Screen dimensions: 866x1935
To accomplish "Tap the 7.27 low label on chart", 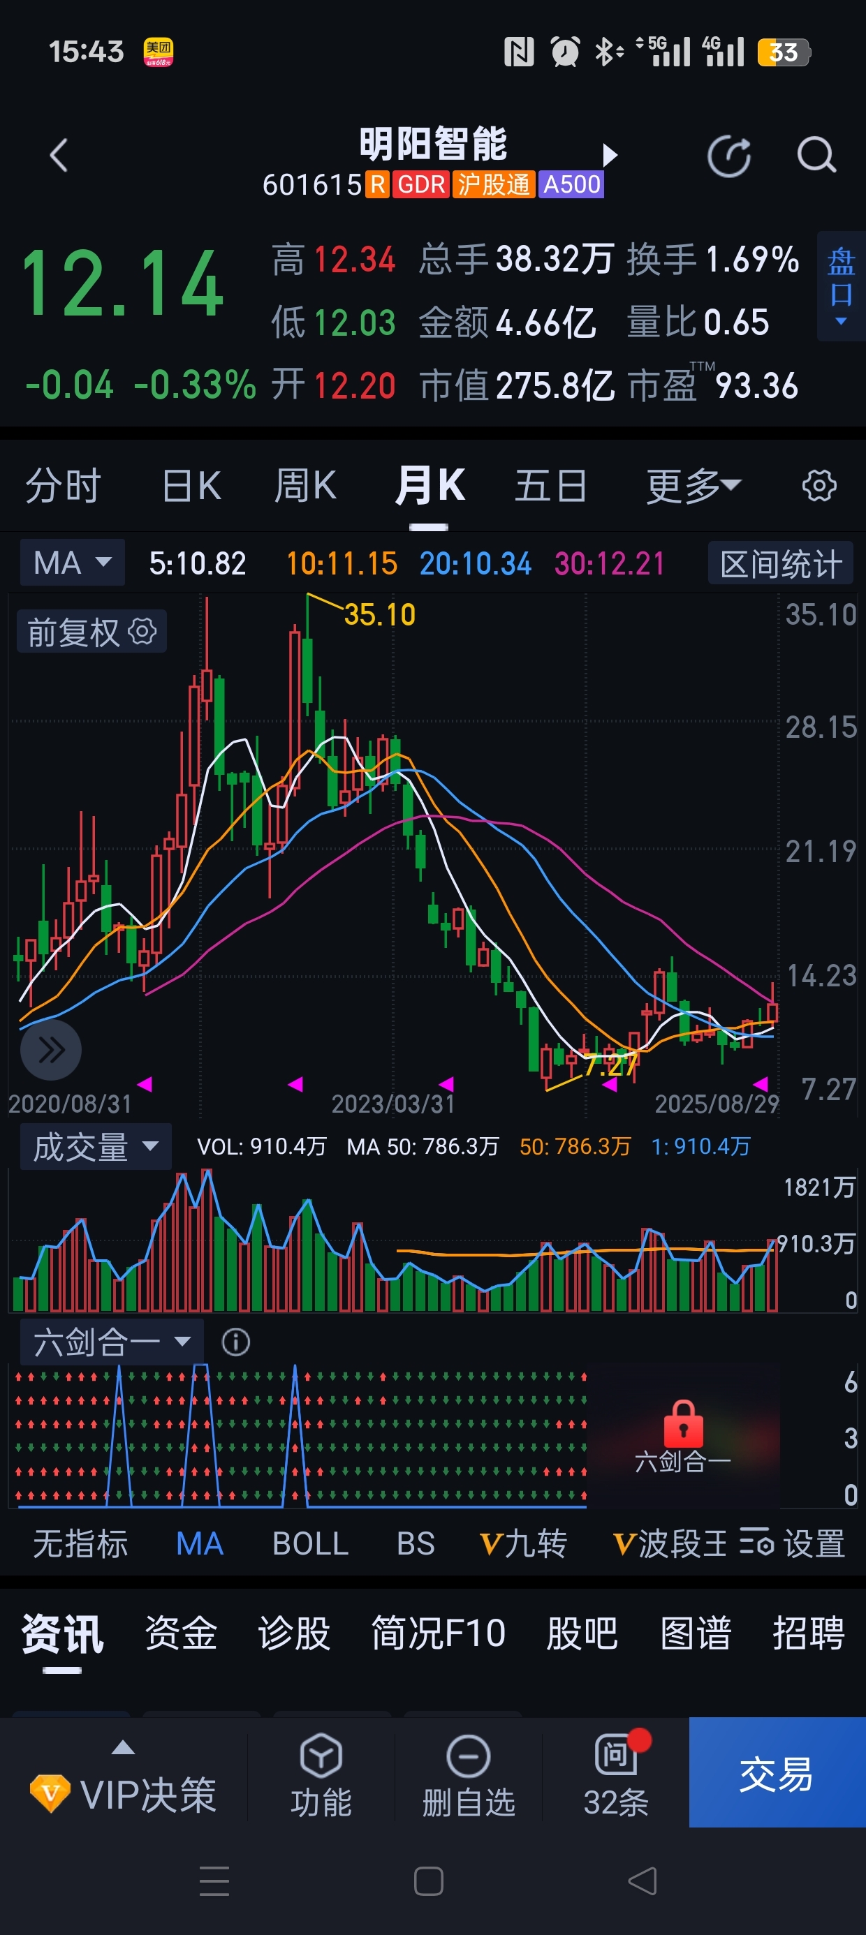I will coord(610,1065).
